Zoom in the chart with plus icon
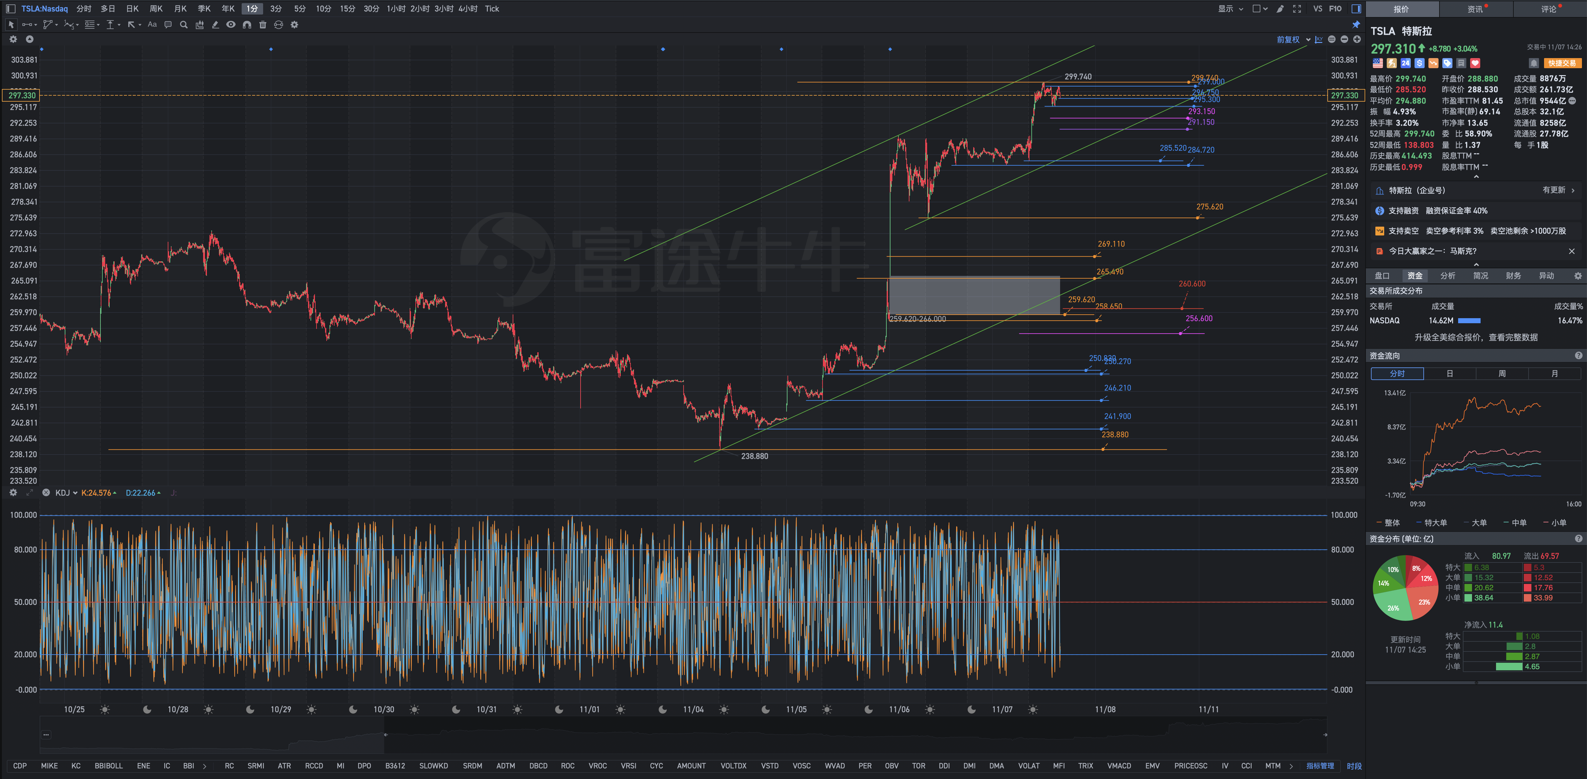The height and width of the screenshot is (779, 1587). [x=1357, y=39]
